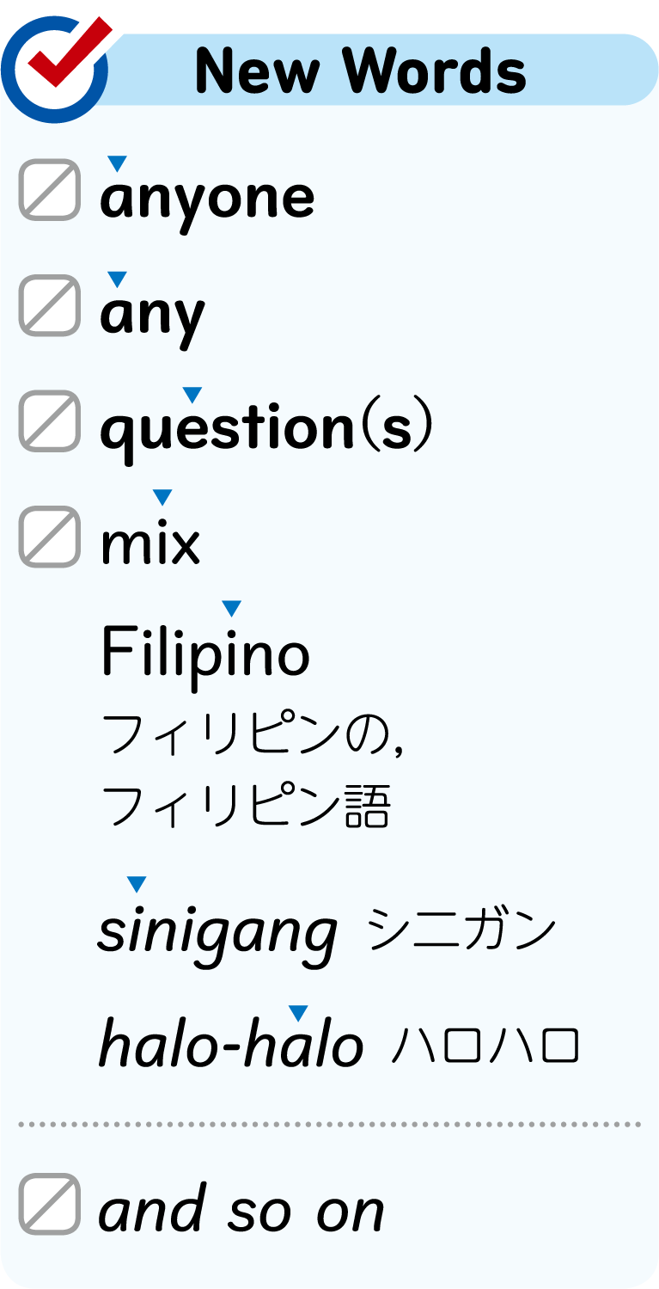Click the blue stress mark above "mix"
This screenshot has width=659, height=1289.
pyautogui.click(x=162, y=497)
